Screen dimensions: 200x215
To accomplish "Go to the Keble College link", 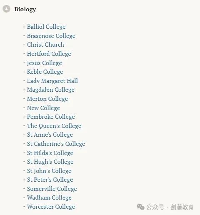I will click(45, 72).
